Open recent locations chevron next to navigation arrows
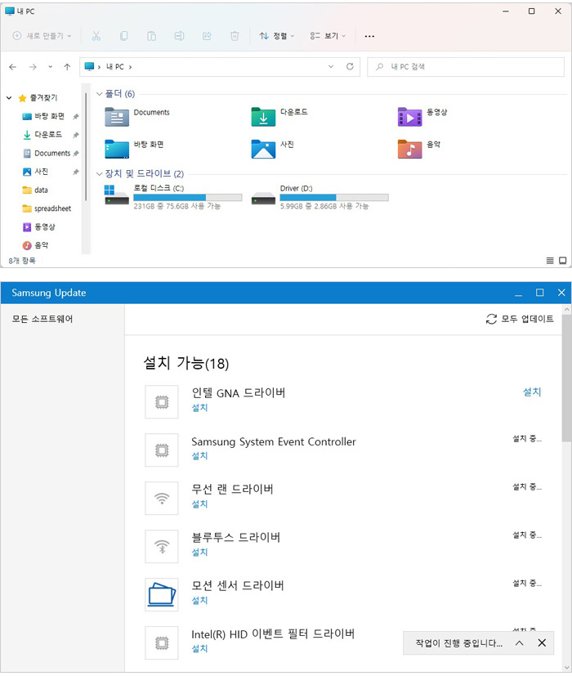This screenshot has width=572, height=676. 51,67
